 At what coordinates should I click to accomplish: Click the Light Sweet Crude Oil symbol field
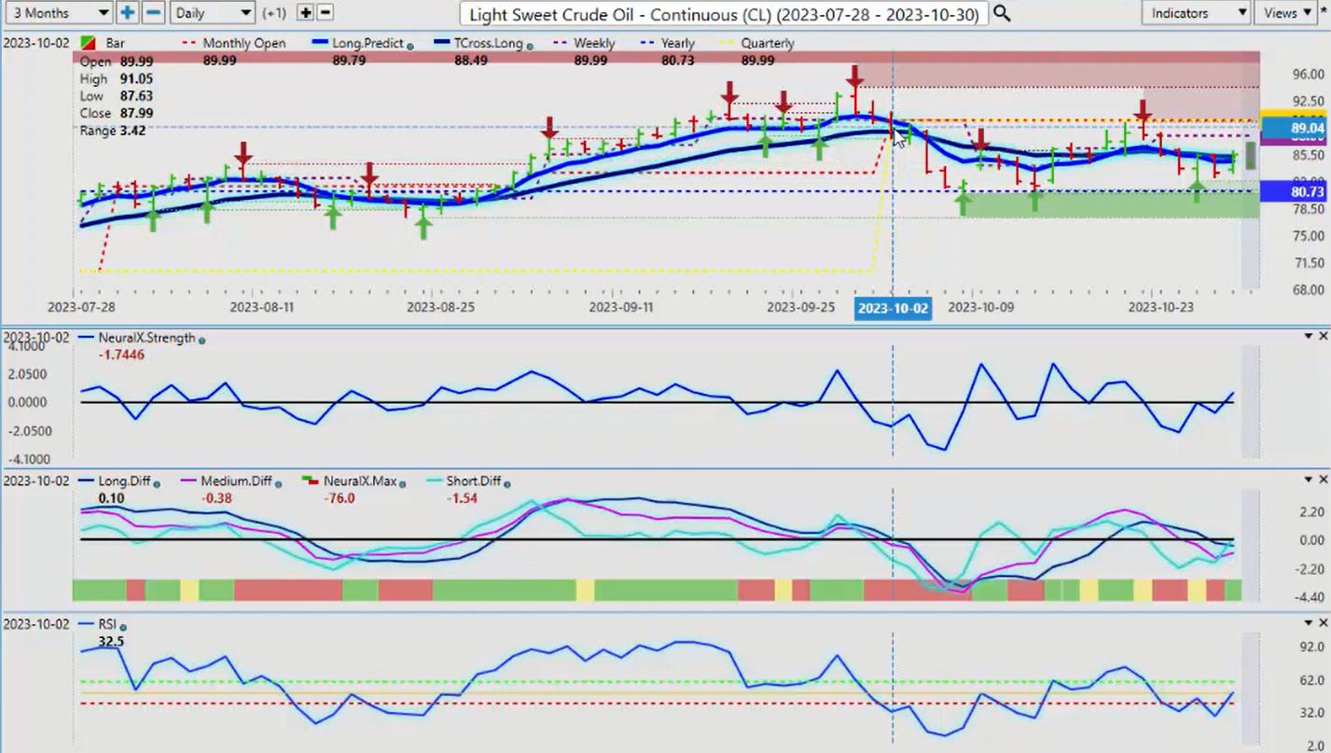[724, 14]
